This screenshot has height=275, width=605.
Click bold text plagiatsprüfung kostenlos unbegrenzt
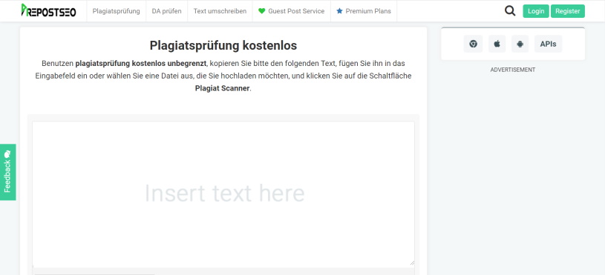point(141,63)
